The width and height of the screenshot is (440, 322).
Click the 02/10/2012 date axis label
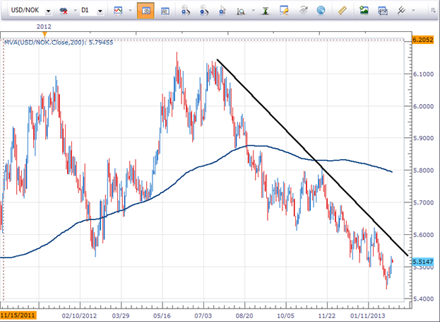coord(79,316)
